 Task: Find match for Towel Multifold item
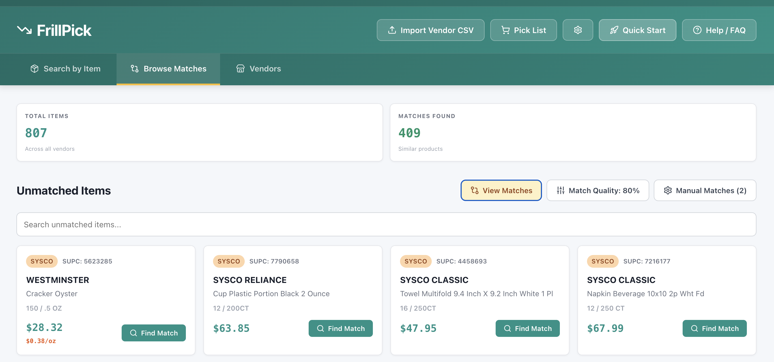(527, 328)
